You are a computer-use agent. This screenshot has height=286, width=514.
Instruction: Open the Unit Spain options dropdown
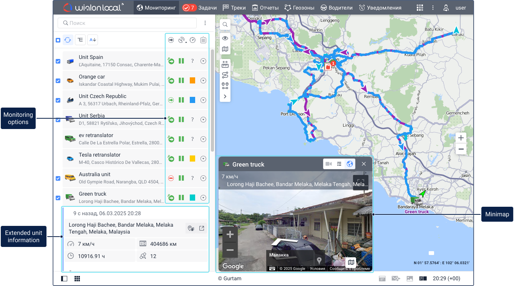pyautogui.click(x=203, y=61)
